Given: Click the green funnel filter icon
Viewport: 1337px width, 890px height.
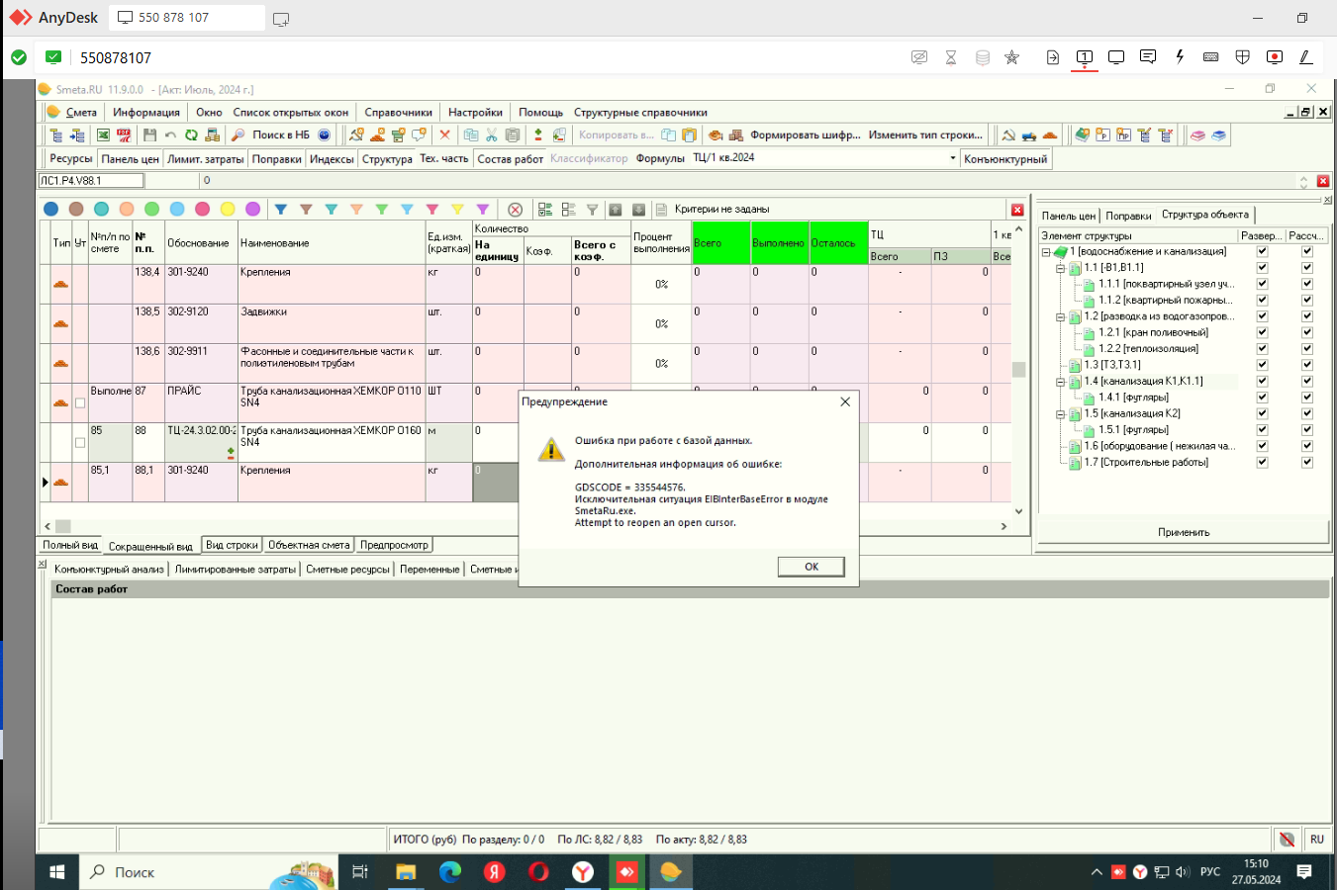Looking at the screenshot, I should click(382, 210).
